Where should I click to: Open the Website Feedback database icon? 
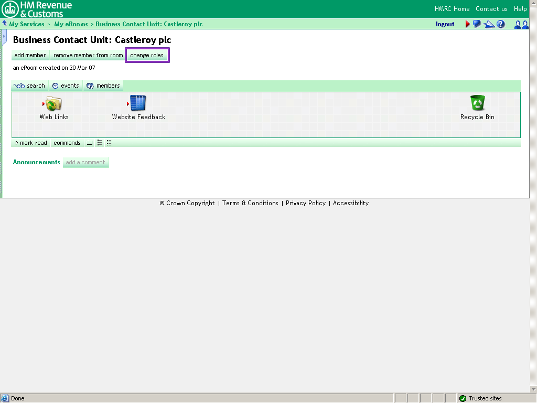[138, 103]
